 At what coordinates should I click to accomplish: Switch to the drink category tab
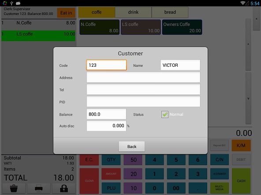pyautogui.click(x=133, y=12)
